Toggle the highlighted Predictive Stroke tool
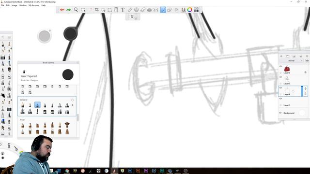This screenshot has width=310, height=174. click(x=163, y=10)
